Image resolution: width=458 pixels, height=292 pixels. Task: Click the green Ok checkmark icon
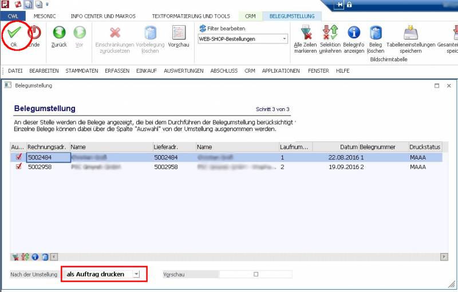[x=14, y=33]
